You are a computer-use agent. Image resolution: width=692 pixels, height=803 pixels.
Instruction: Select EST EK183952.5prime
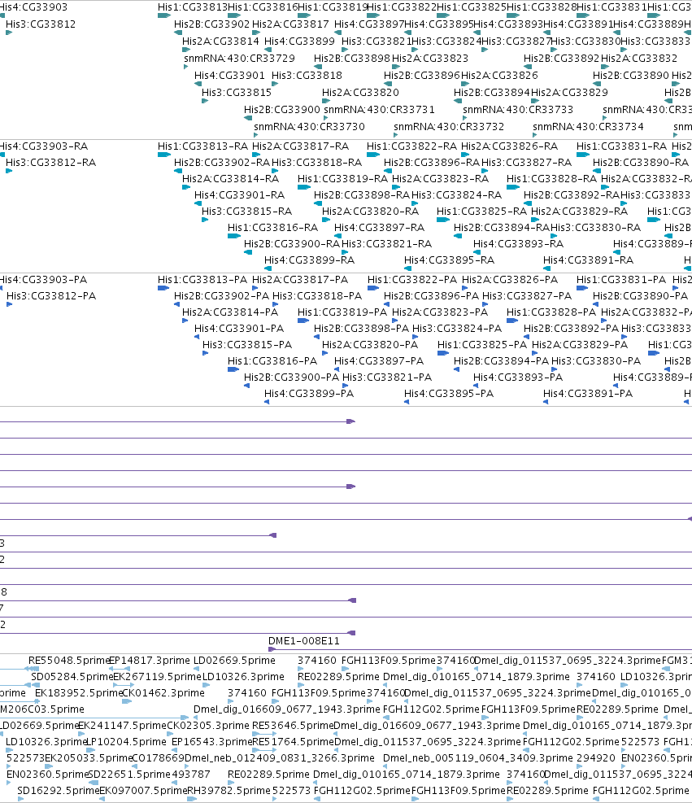pyautogui.click(x=79, y=693)
